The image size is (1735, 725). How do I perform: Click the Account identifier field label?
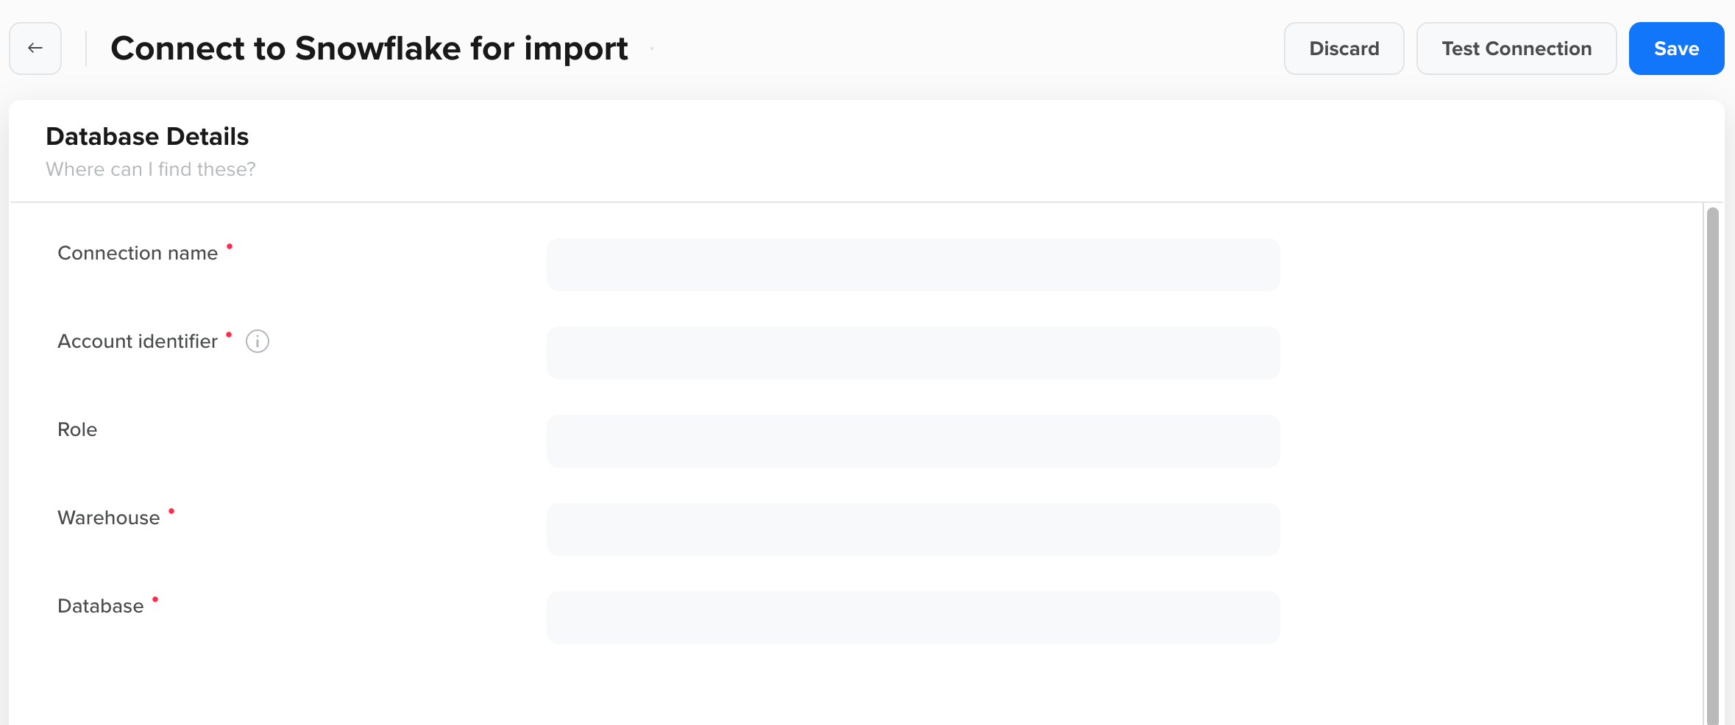(x=138, y=340)
